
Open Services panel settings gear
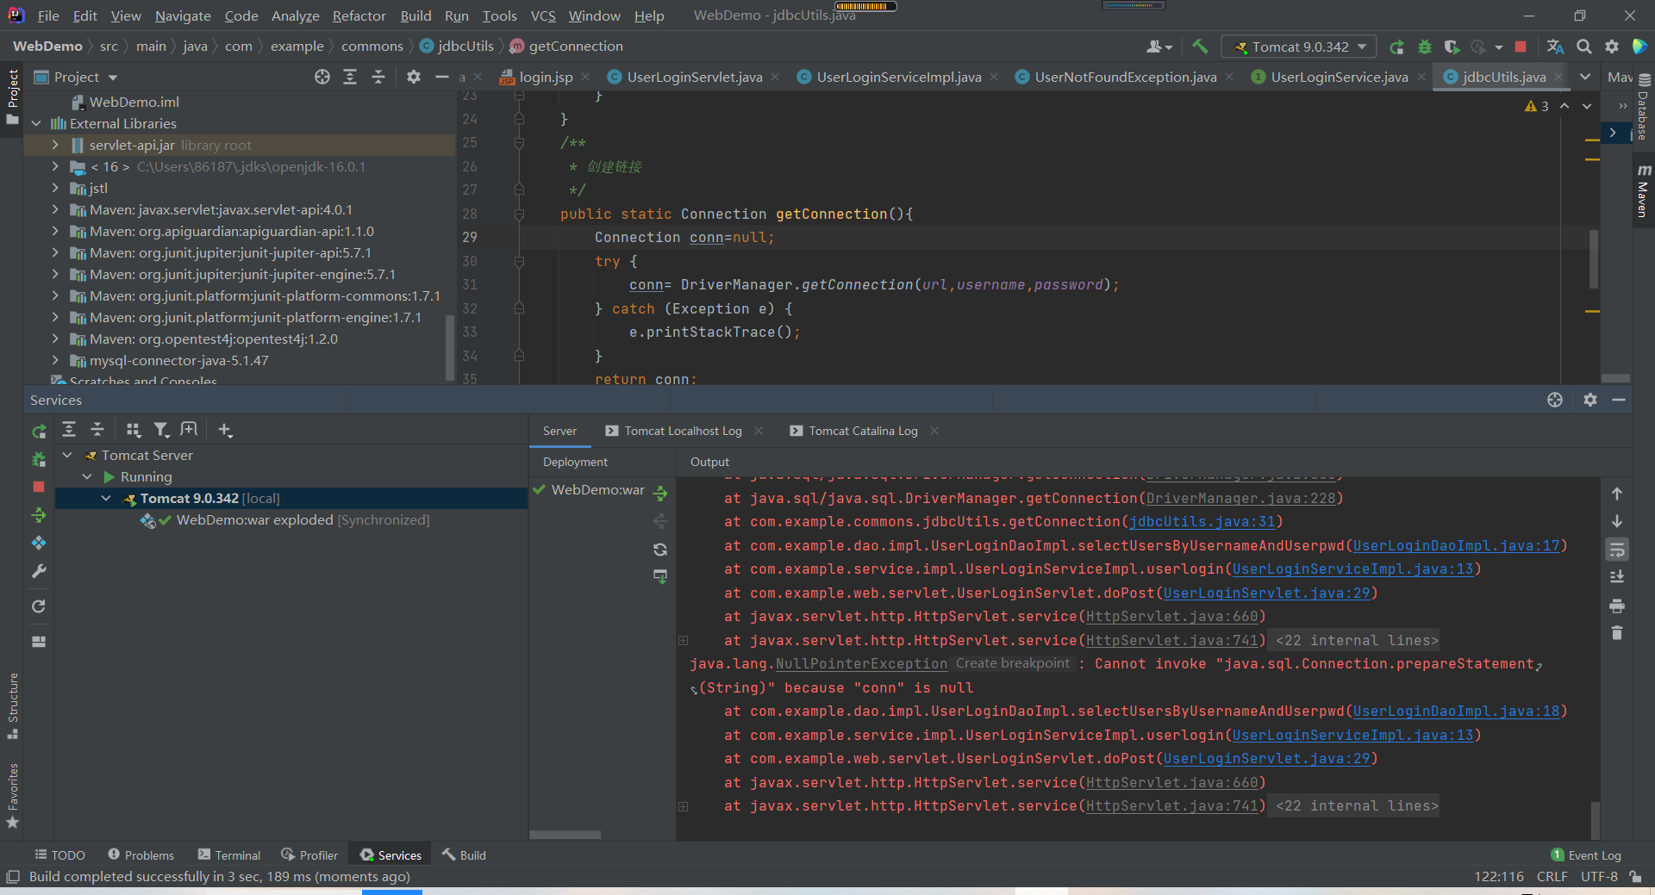[x=1590, y=400]
